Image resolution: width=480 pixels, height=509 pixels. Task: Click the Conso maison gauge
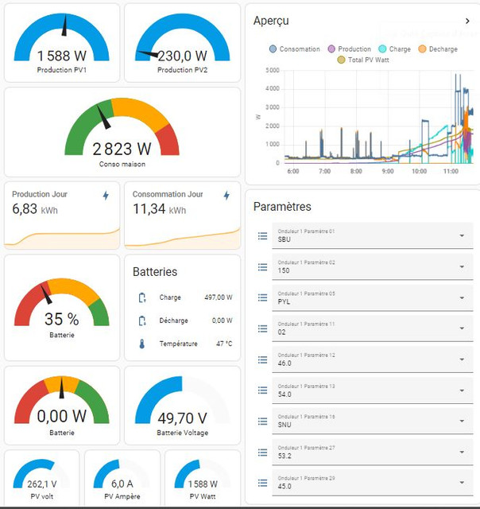(122, 132)
